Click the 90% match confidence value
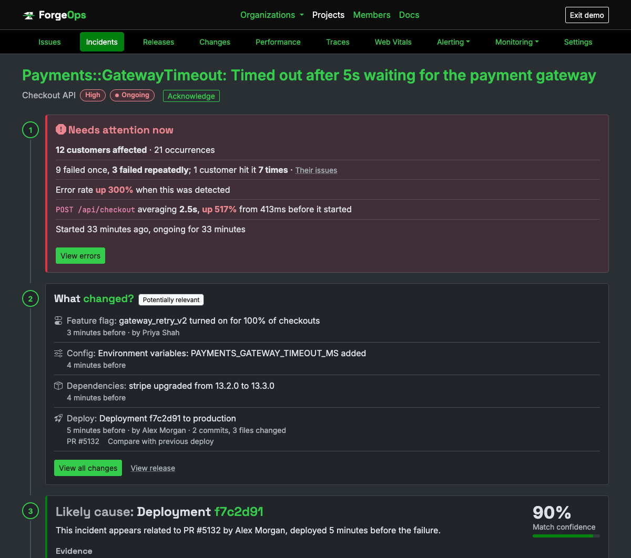Image resolution: width=631 pixels, height=558 pixels. [552, 512]
